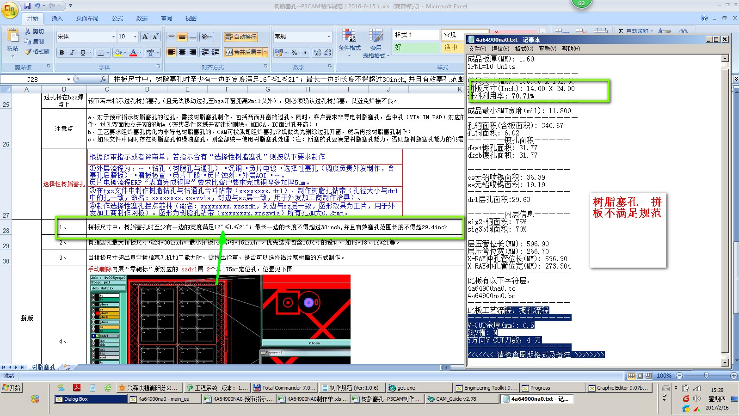Switch to the 视图 (View) ribbon tab

[x=191, y=18]
